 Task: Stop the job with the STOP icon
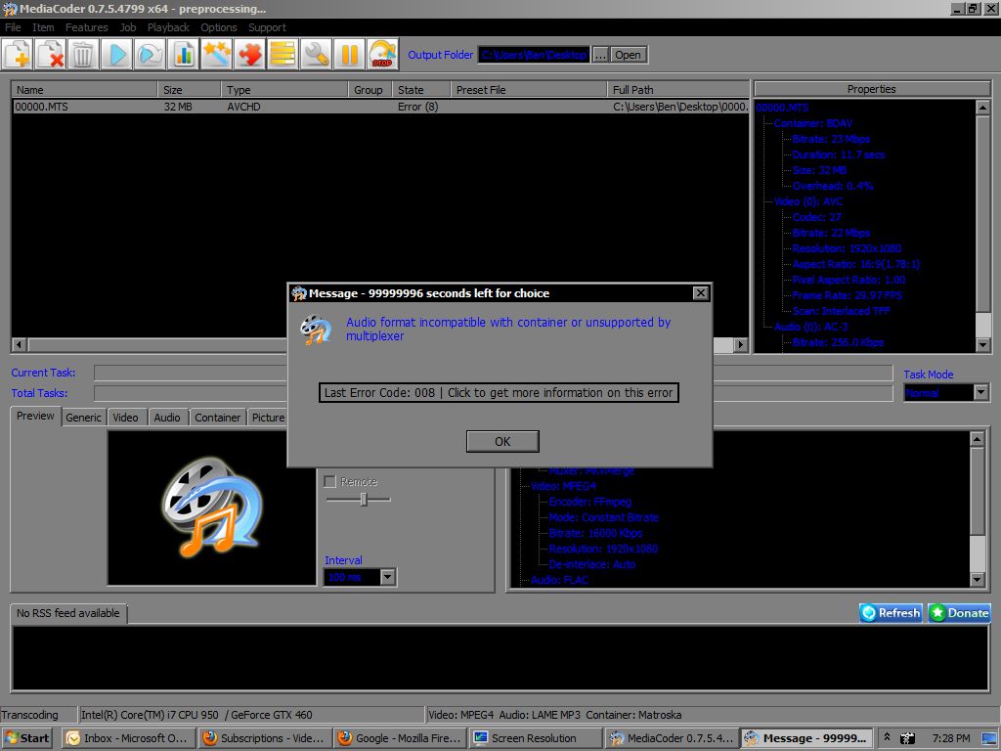382,55
